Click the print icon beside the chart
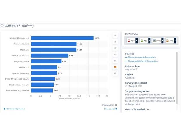 click(115, 73)
